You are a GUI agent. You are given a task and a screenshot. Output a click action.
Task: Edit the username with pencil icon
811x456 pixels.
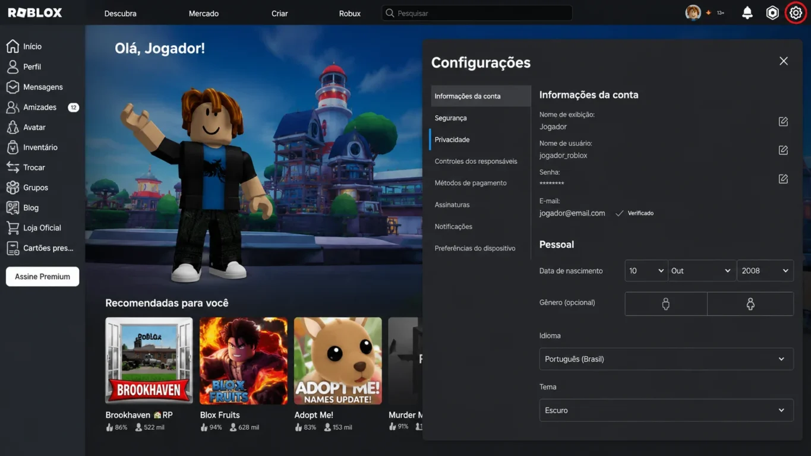click(783, 150)
